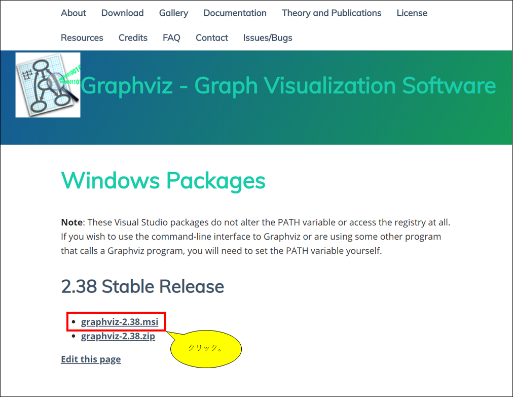513x397 pixels.
Task: Go to the Download page
Action: click(122, 13)
